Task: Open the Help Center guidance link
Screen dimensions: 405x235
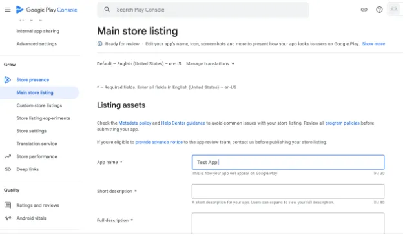Action: (x=183, y=123)
